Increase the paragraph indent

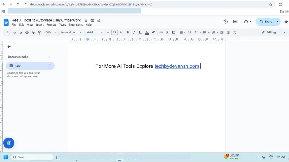pyautogui.click(x=228, y=32)
